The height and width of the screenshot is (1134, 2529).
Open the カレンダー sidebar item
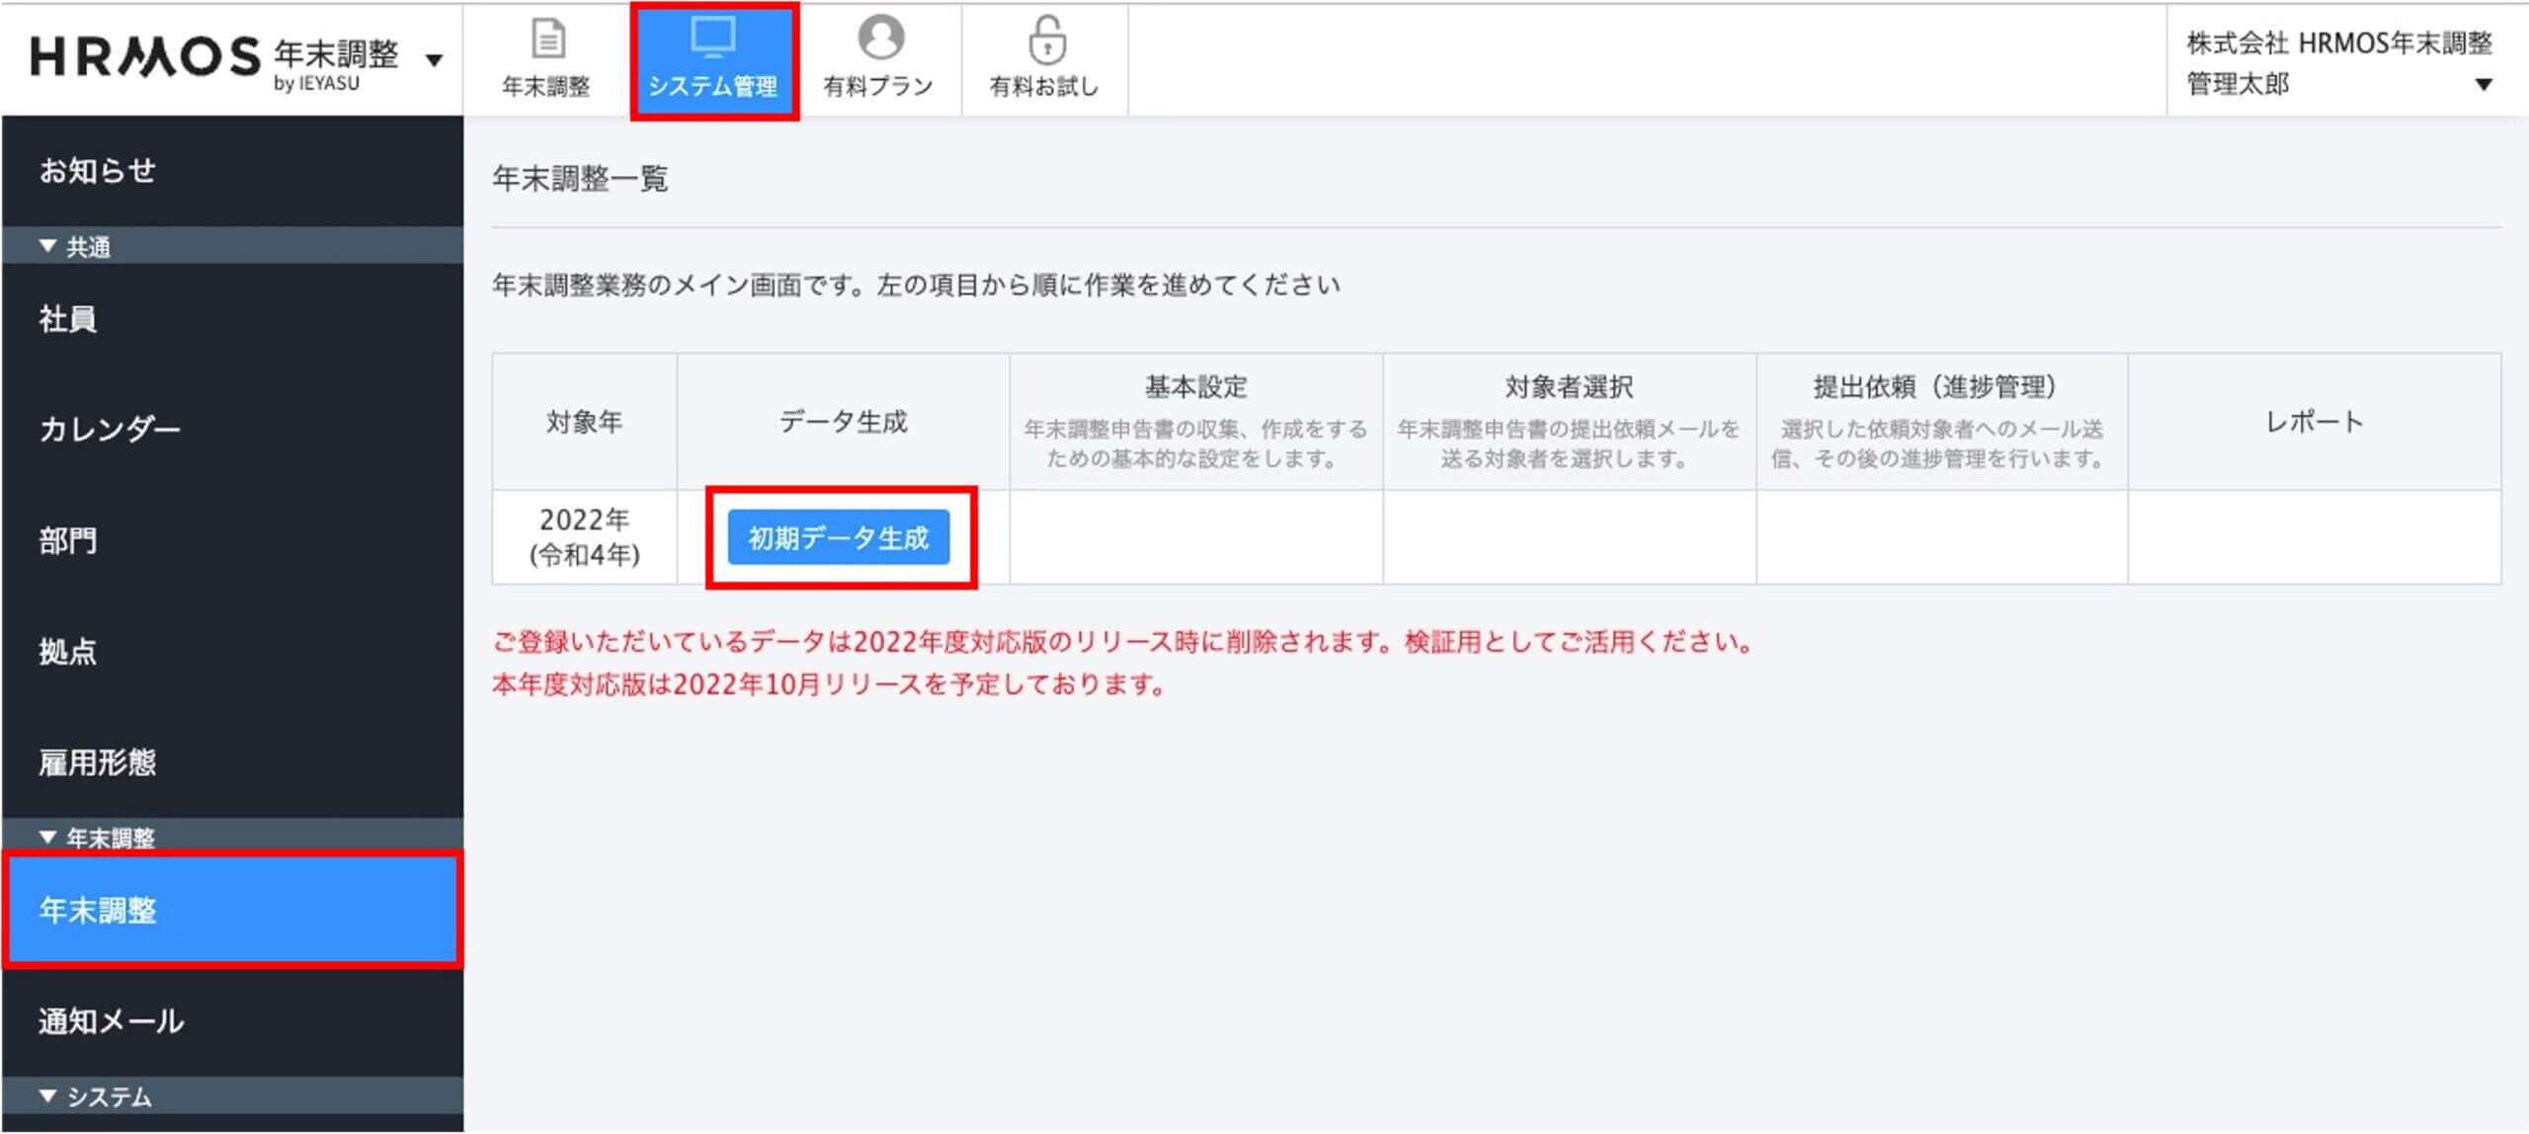109,429
